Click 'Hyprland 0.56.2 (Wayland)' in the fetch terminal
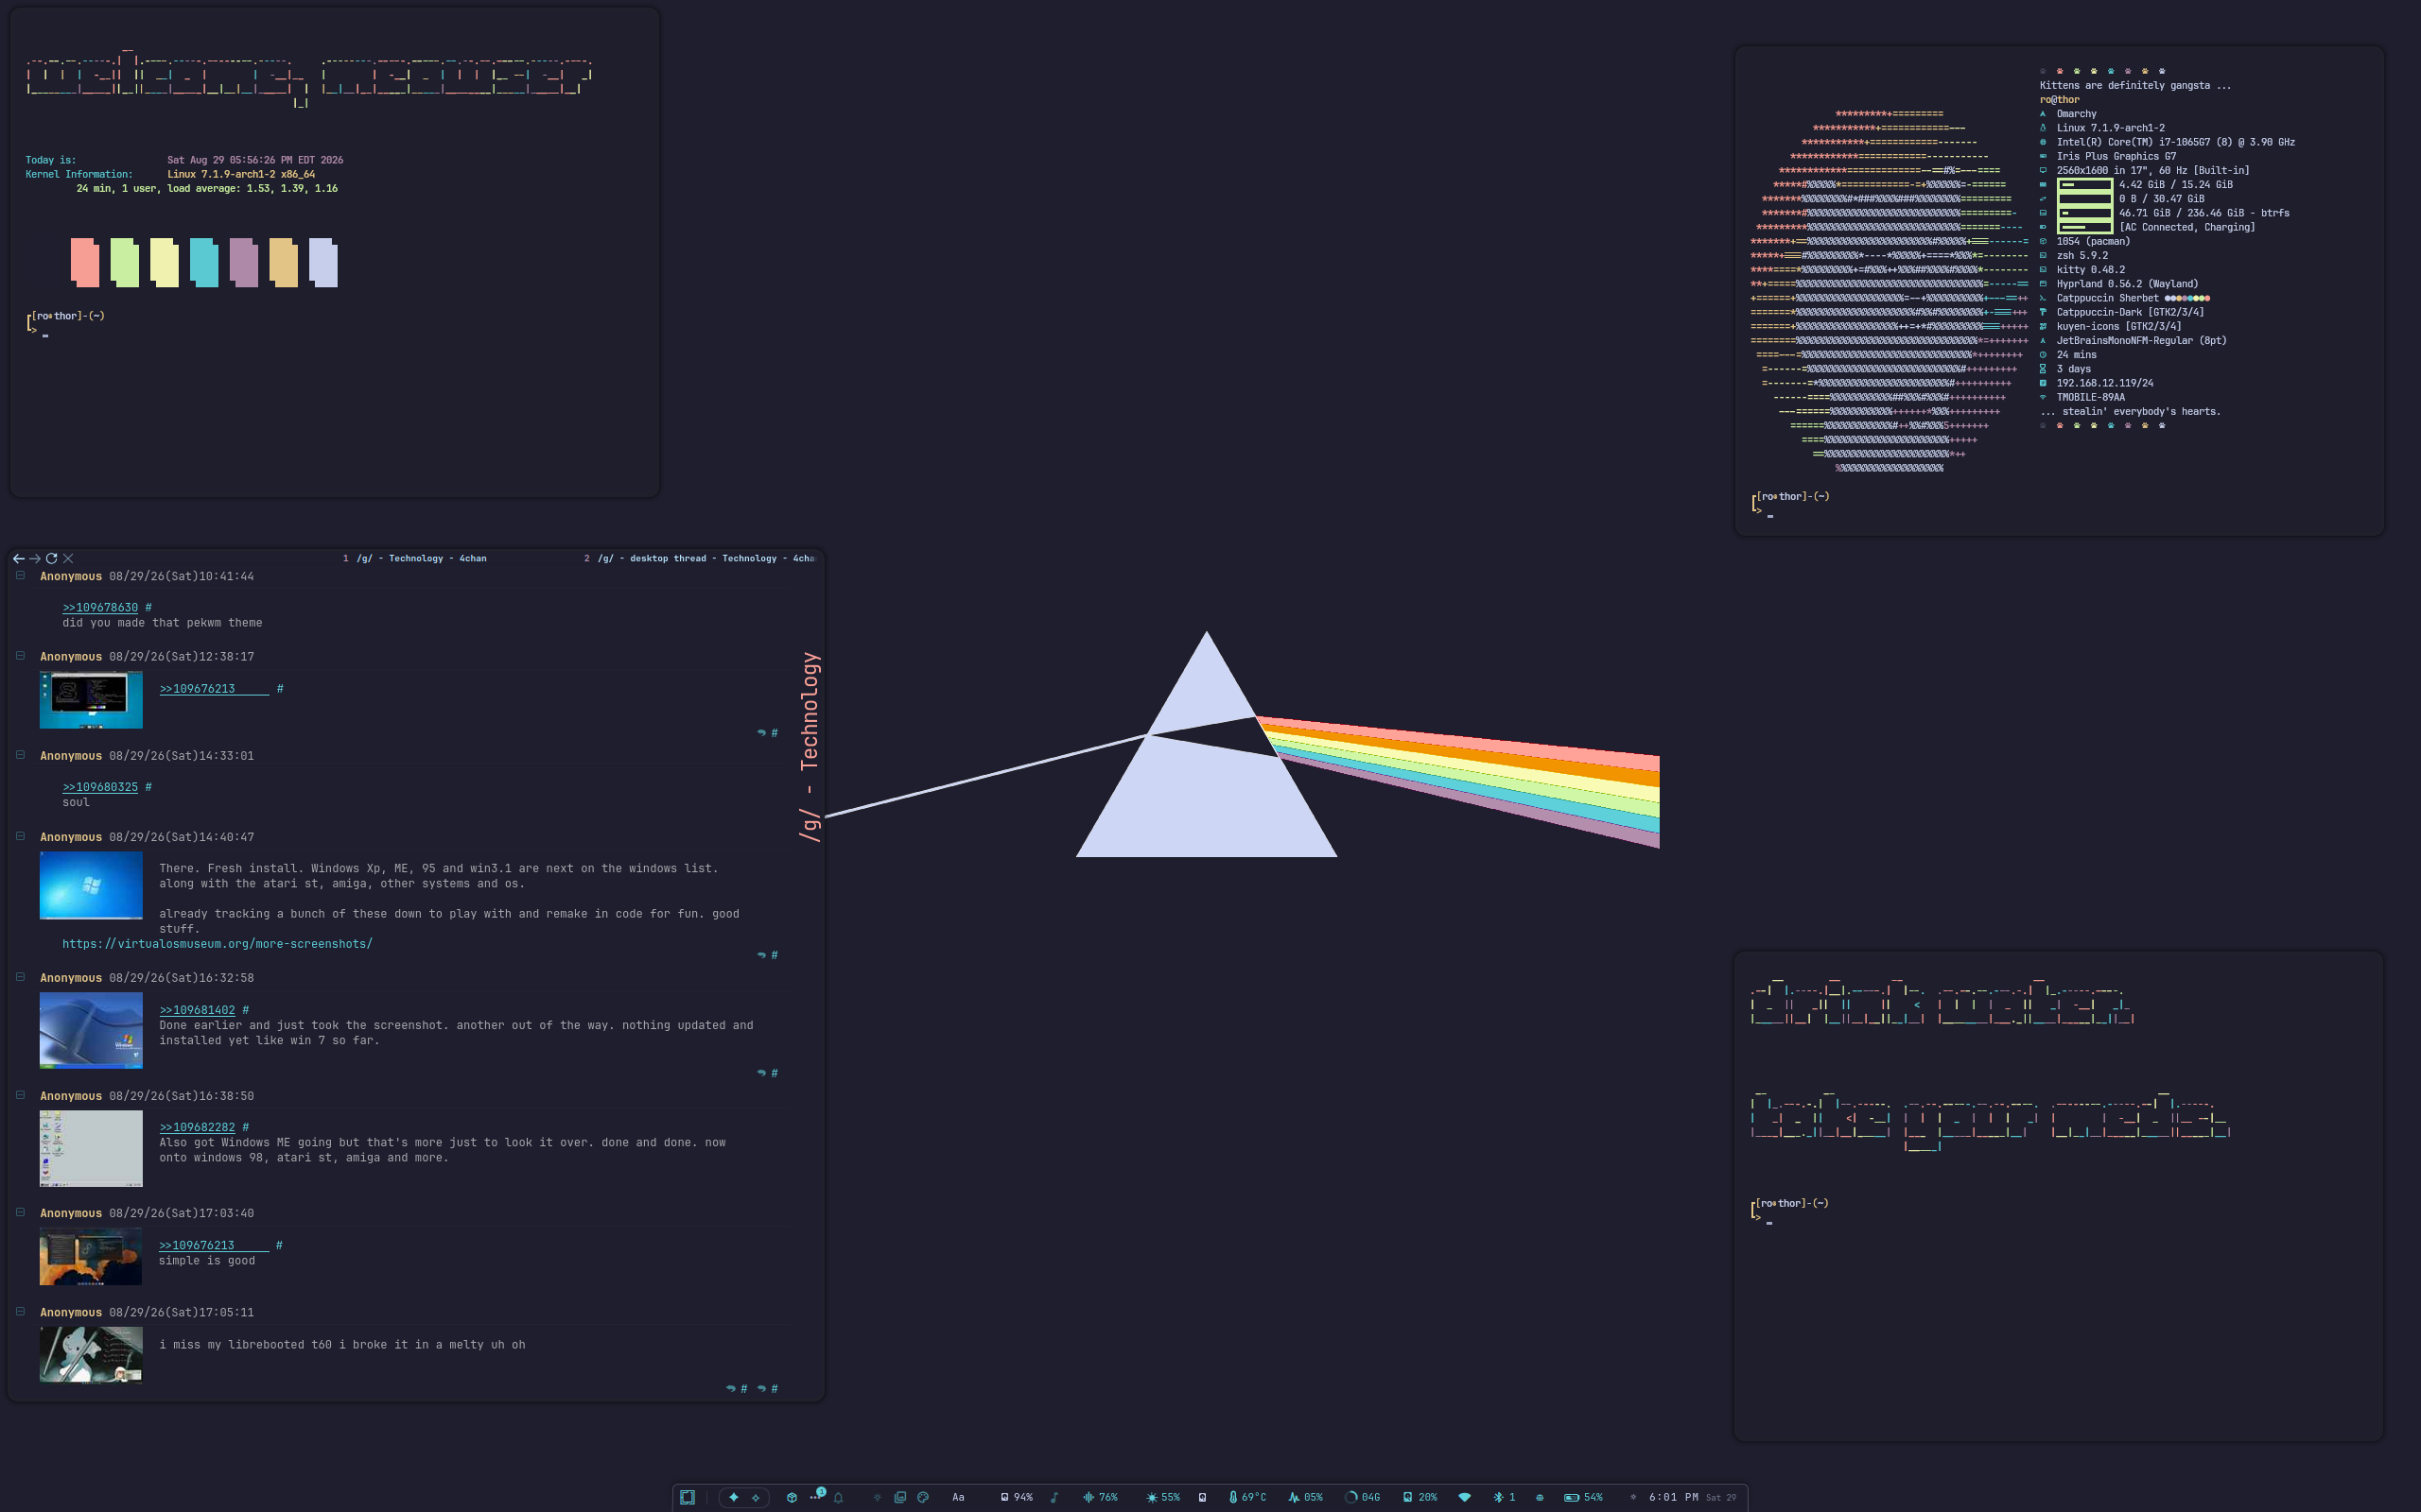Image resolution: width=2421 pixels, height=1512 pixels. pos(2127,284)
